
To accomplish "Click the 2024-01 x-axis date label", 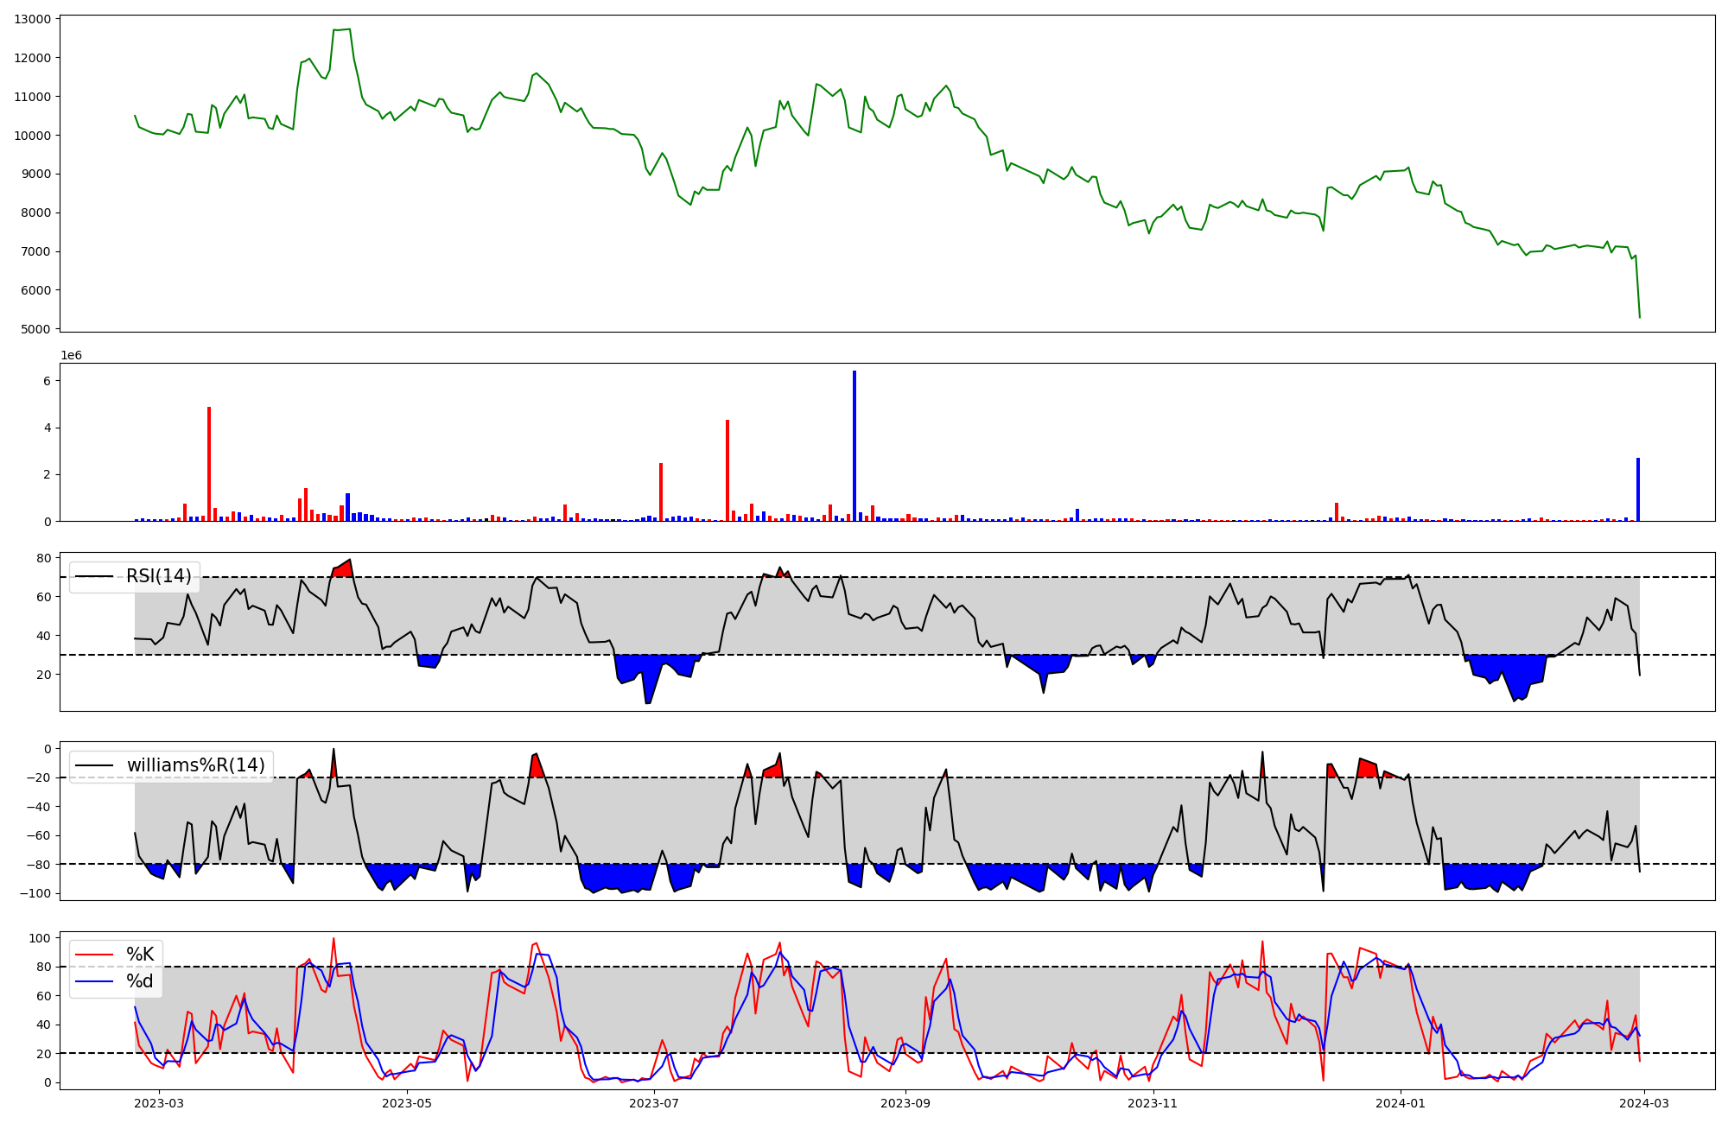I will coord(1400,1103).
